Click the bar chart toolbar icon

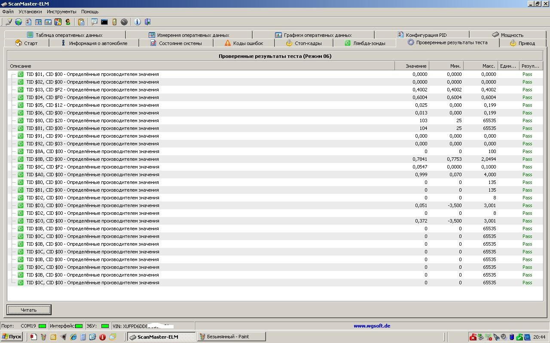[x=48, y=22]
